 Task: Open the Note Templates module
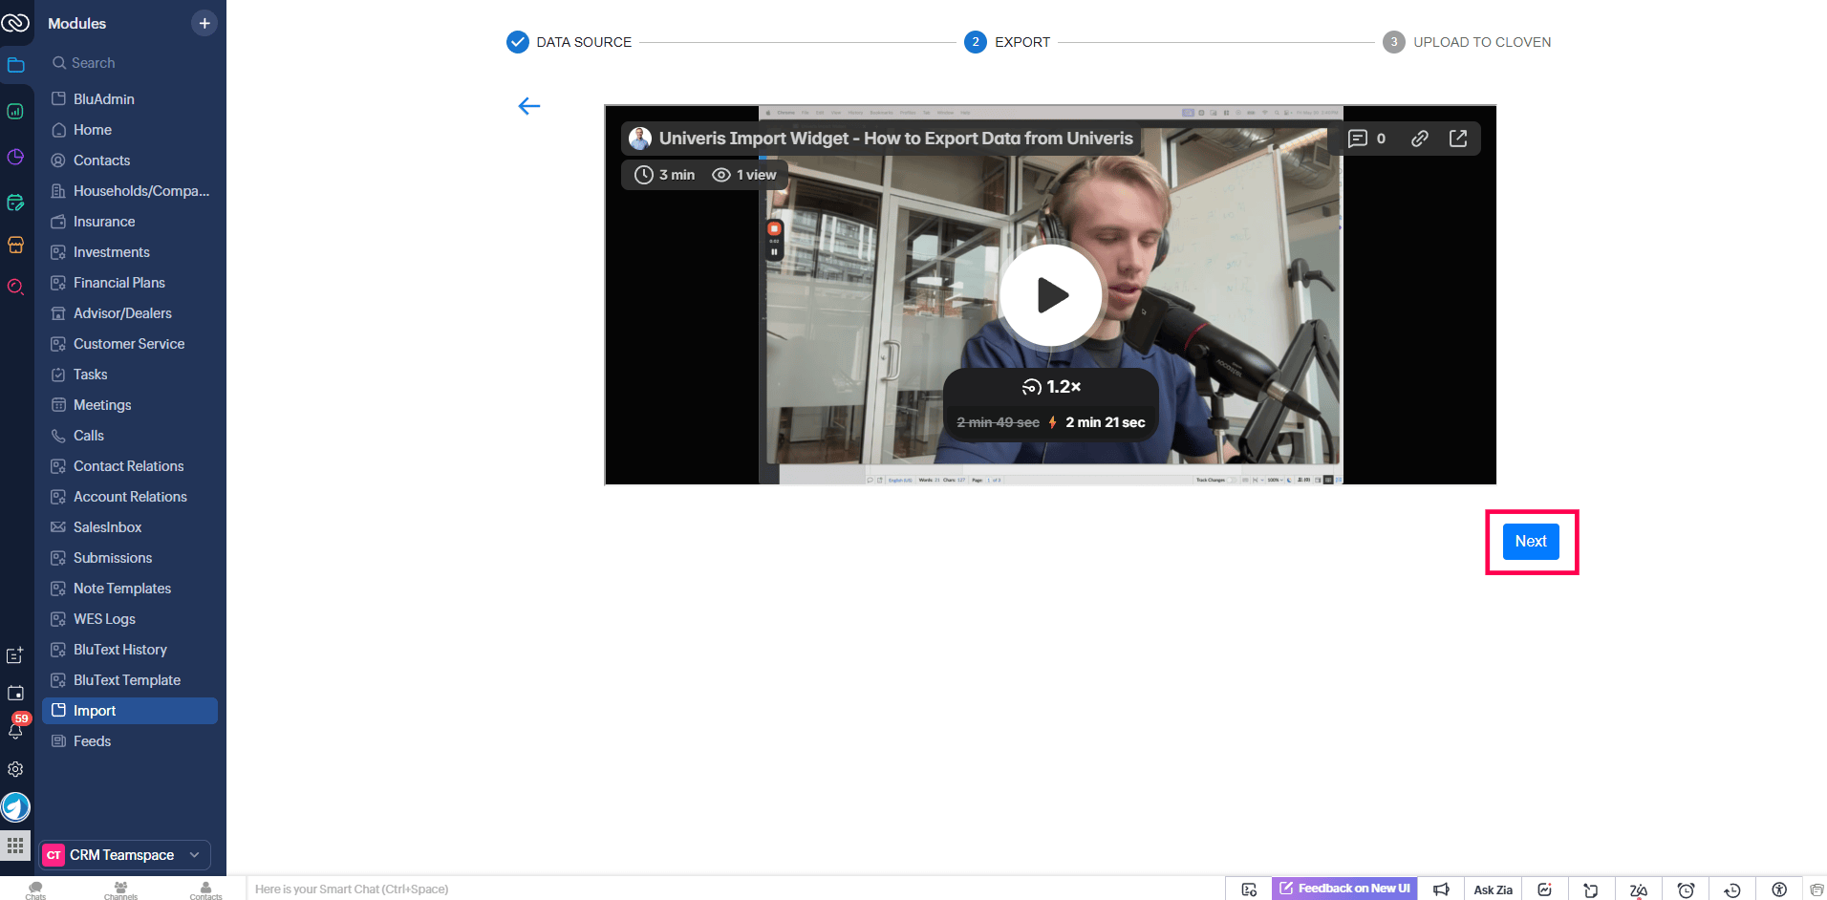(130, 589)
